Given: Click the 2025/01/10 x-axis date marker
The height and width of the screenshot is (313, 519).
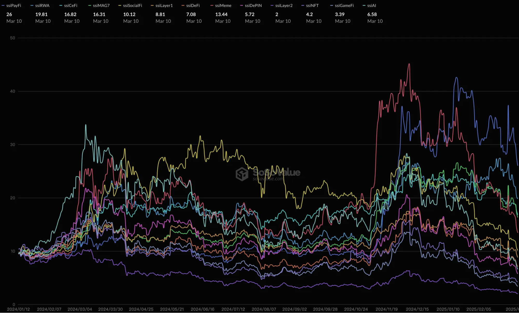Looking at the screenshot, I should coord(448,309).
